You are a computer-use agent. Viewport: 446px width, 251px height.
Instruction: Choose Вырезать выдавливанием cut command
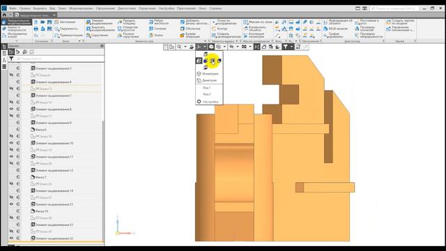coord(100,29)
